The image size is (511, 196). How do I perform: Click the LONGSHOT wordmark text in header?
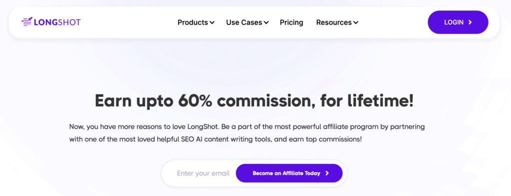pyautogui.click(x=57, y=22)
